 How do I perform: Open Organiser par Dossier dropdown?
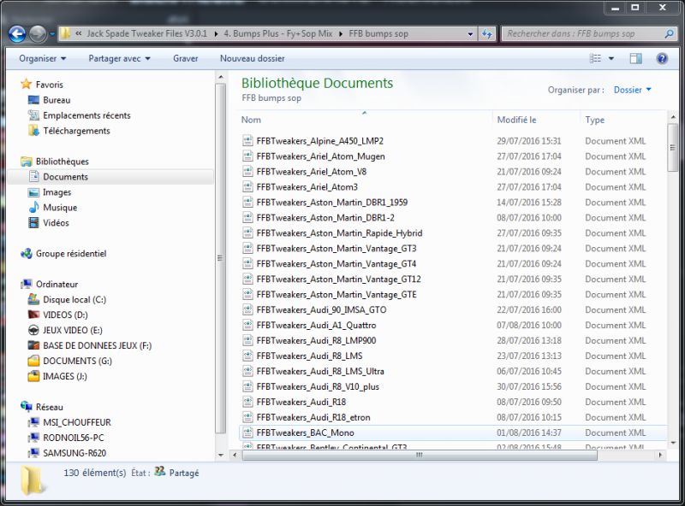coord(632,90)
